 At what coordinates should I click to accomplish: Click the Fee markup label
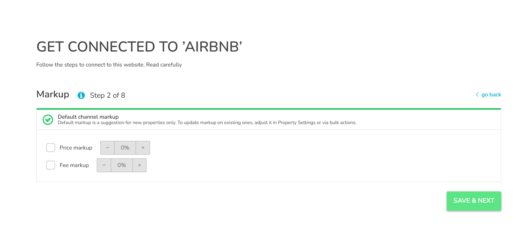74,165
